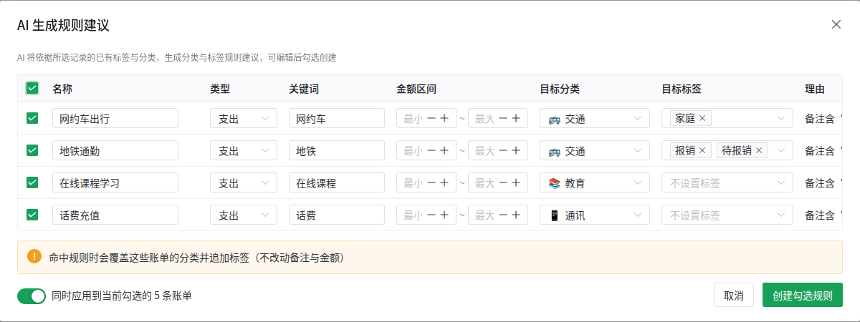
Task: Click the 名称 column header
Action: pyautogui.click(x=62, y=89)
